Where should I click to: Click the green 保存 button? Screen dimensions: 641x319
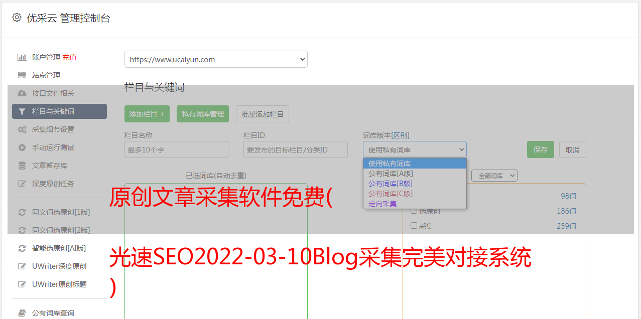click(x=541, y=149)
